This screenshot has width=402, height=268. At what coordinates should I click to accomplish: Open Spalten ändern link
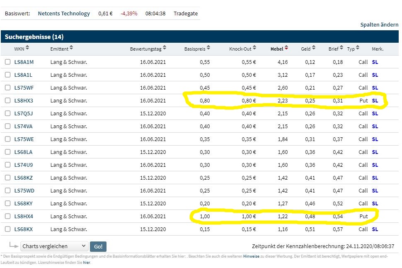[x=379, y=24]
